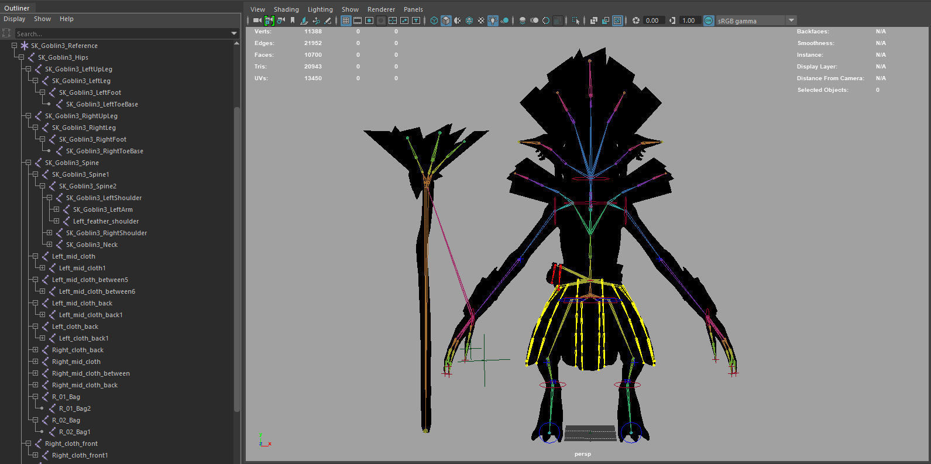Expand the Right_cloth_back joint
Screen dimensions: 931x464
(36, 350)
